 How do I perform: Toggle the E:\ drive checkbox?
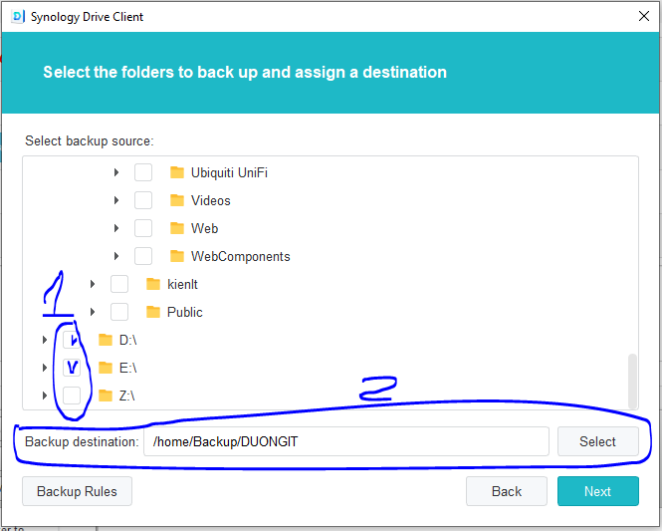[72, 368]
